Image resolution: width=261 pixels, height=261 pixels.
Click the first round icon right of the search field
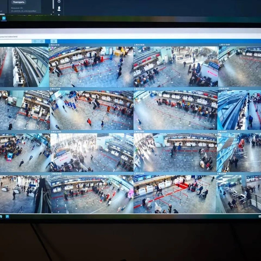(35, 41)
